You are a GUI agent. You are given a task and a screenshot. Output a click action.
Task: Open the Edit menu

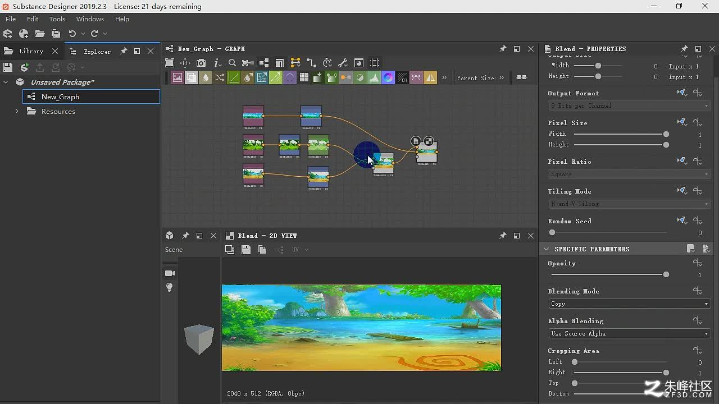coord(33,19)
